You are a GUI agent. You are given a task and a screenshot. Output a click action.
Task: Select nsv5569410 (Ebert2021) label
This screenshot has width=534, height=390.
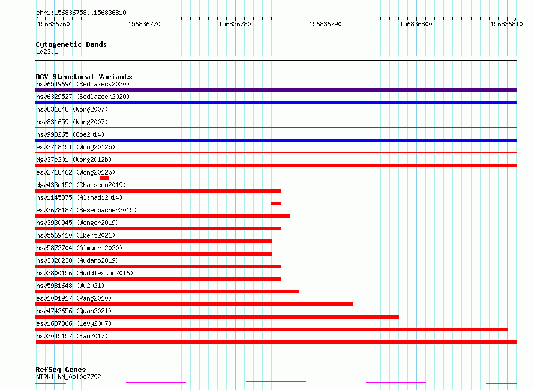click(76, 235)
